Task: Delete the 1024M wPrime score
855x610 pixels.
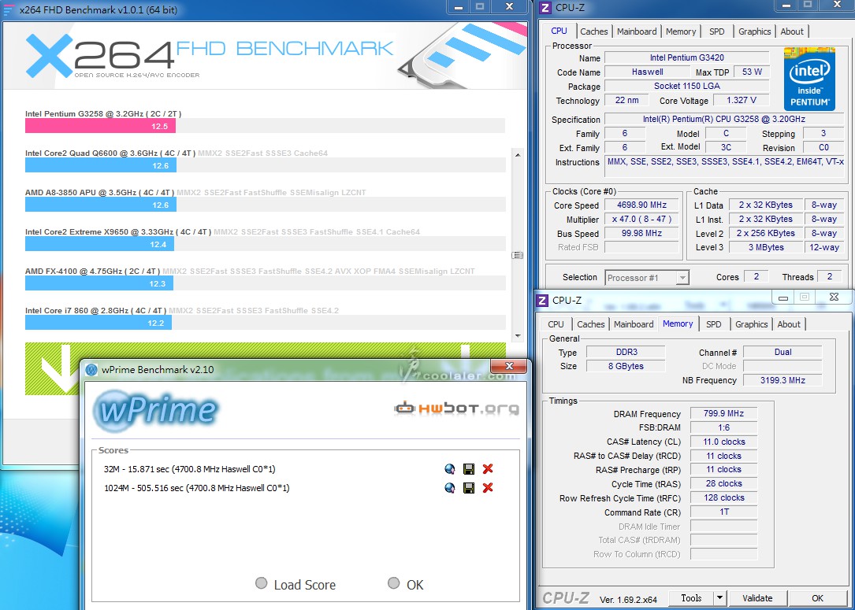Action: [x=488, y=487]
